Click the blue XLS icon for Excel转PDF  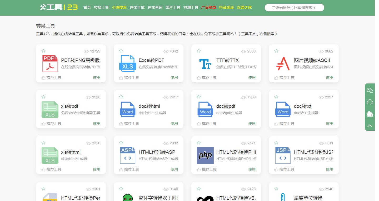coord(128,64)
